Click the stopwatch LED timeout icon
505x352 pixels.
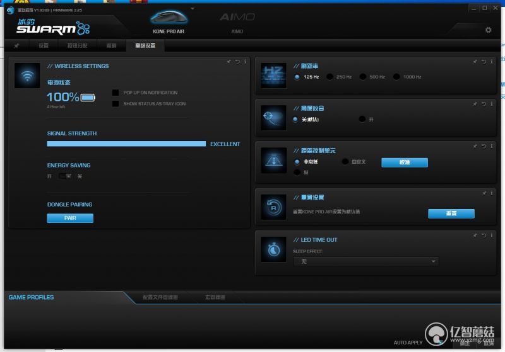pyautogui.click(x=273, y=249)
